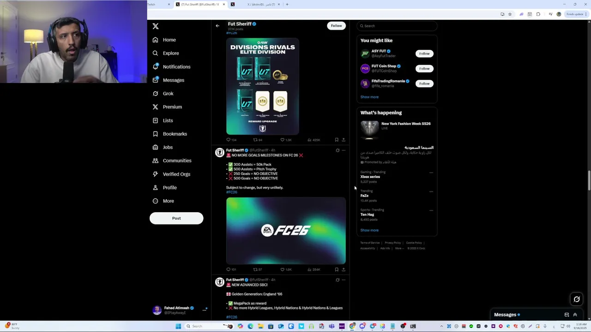Follow FifaTradingRomania

click(424, 83)
